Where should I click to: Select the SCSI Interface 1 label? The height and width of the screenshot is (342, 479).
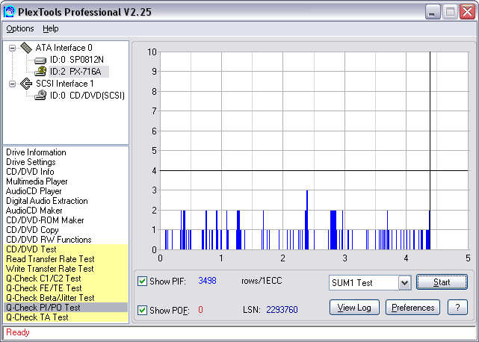(65, 84)
